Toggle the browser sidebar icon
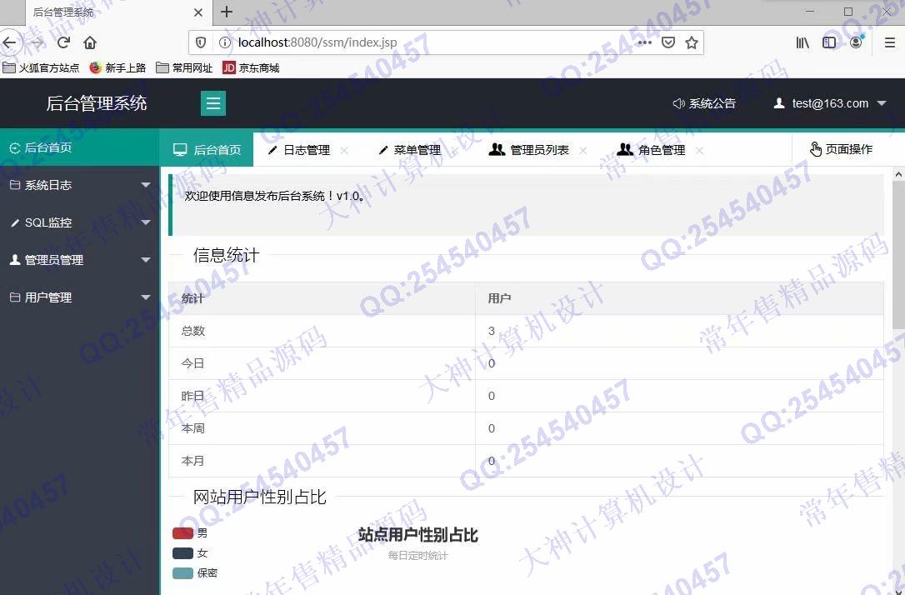 pyautogui.click(x=829, y=42)
